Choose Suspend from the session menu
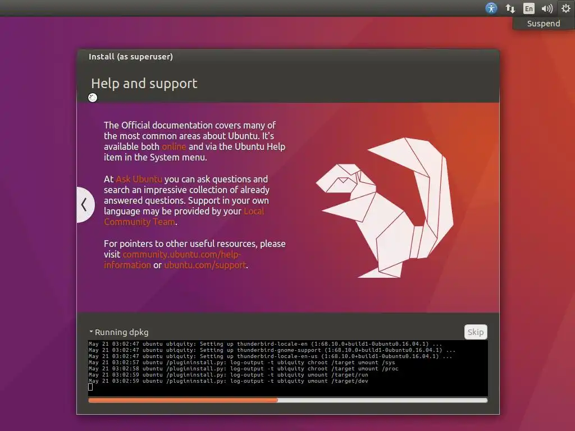575x431 pixels. (544, 24)
